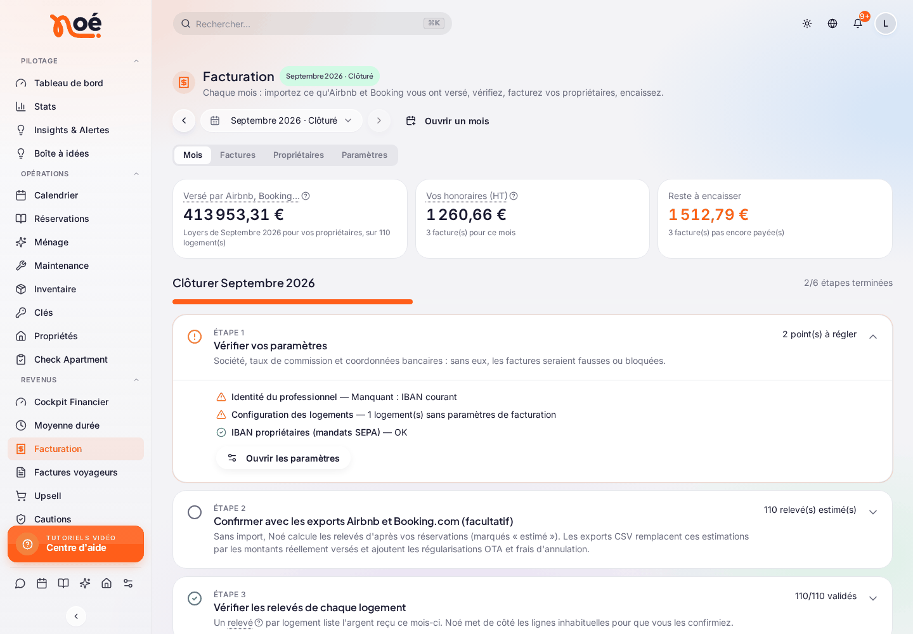Expand Étape 3 "Vérifier les relevés de chaque logement"
The height and width of the screenshot is (634, 913).
(873, 598)
